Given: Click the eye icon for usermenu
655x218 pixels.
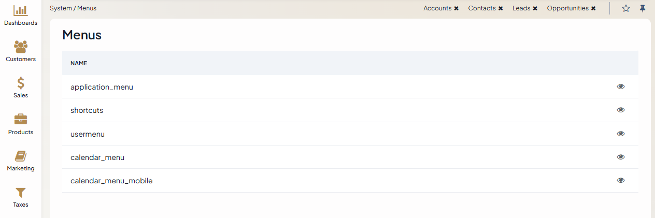Looking at the screenshot, I should pos(621,134).
